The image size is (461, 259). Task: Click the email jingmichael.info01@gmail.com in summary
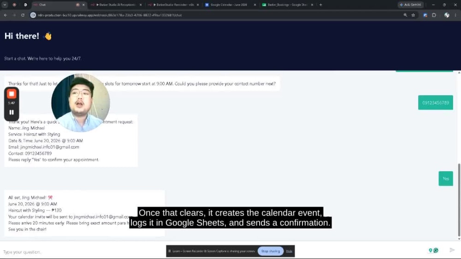coord(50,147)
